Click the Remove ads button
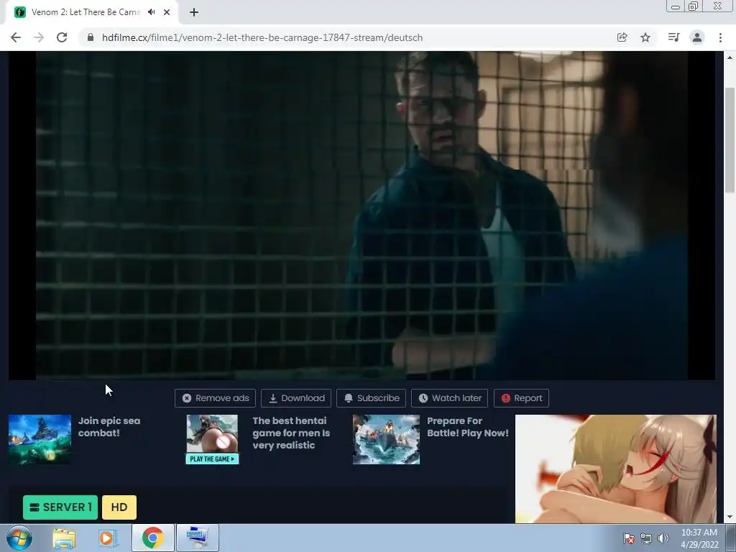 [215, 398]
